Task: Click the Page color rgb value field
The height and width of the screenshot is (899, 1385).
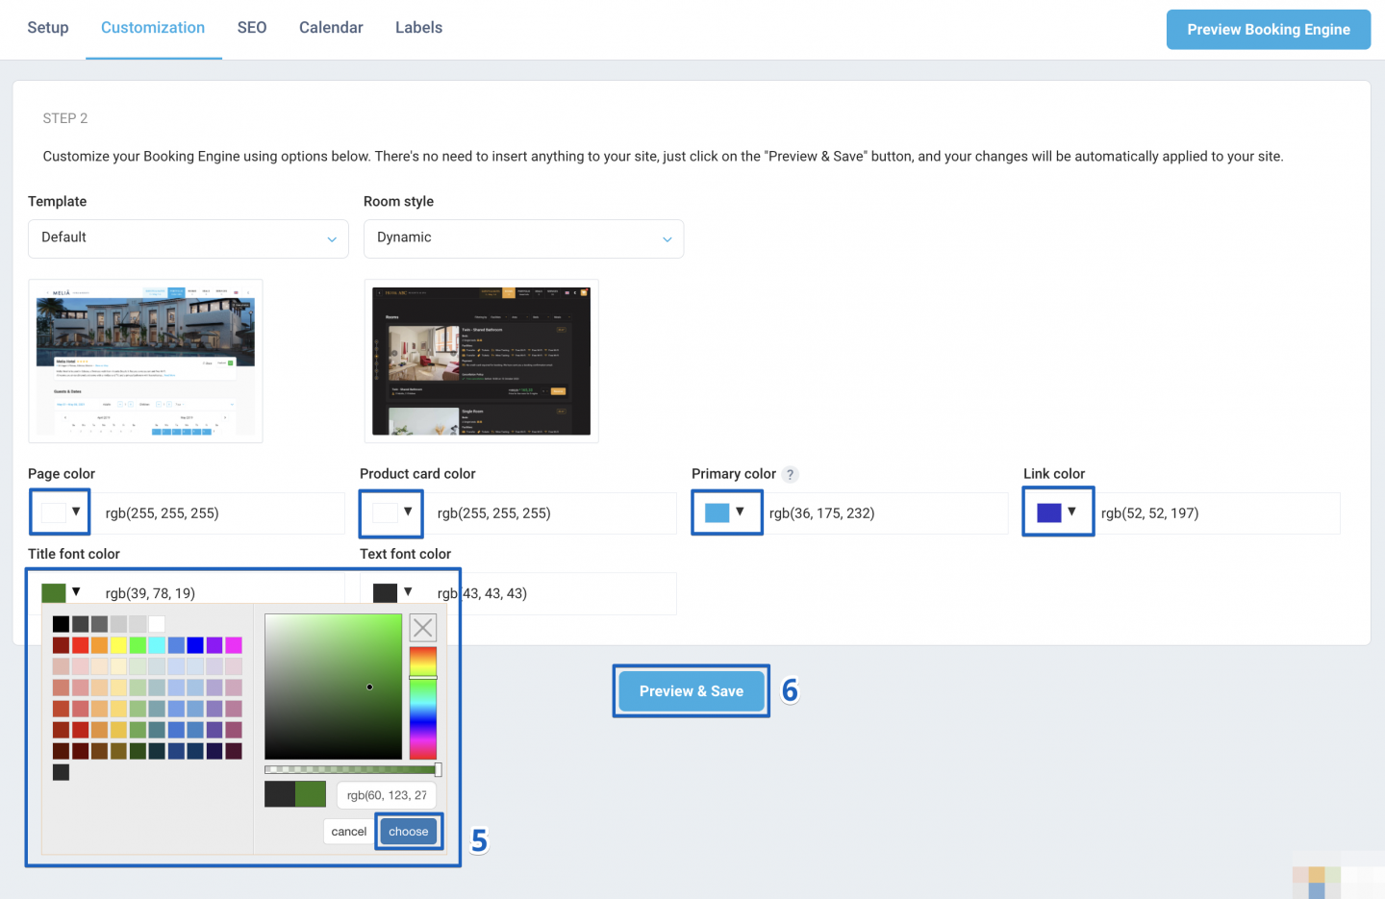Action: [x=218, y=513]
